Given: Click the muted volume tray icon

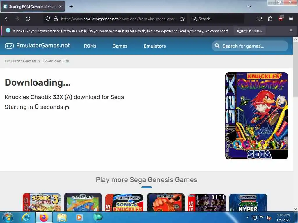Looking at the screenshot, I should point(269,218).
